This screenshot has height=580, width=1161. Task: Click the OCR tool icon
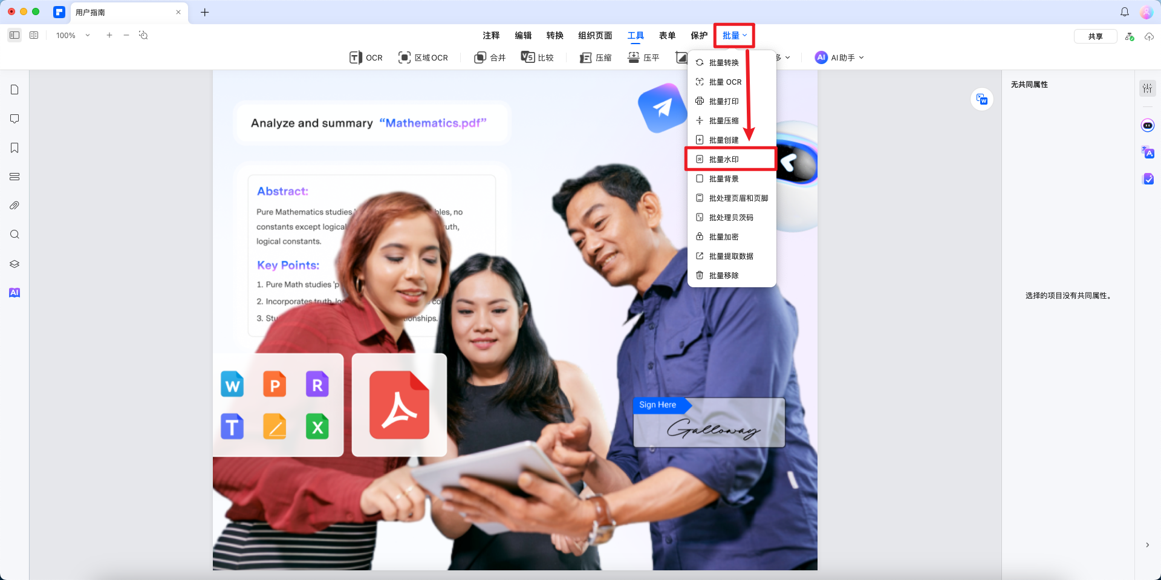tap(356, 57)
